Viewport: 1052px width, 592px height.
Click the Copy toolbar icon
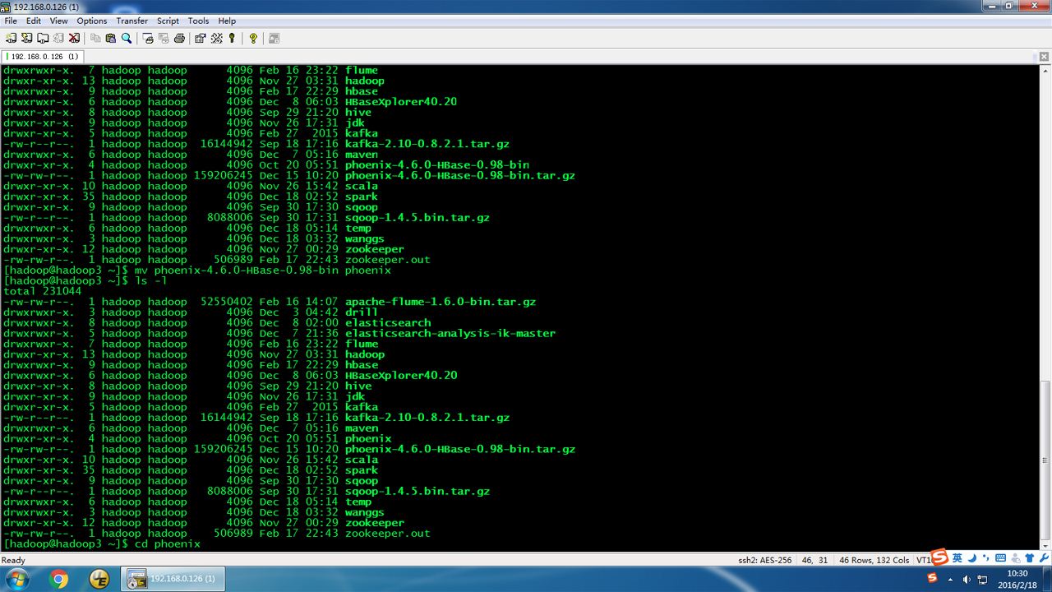click(x=95, y=38)
